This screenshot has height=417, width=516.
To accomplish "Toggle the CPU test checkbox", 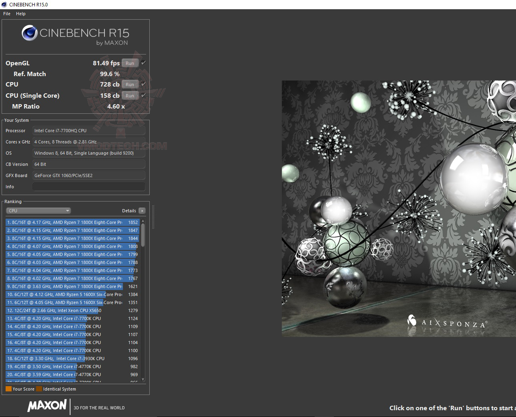I will click(143, 84).
